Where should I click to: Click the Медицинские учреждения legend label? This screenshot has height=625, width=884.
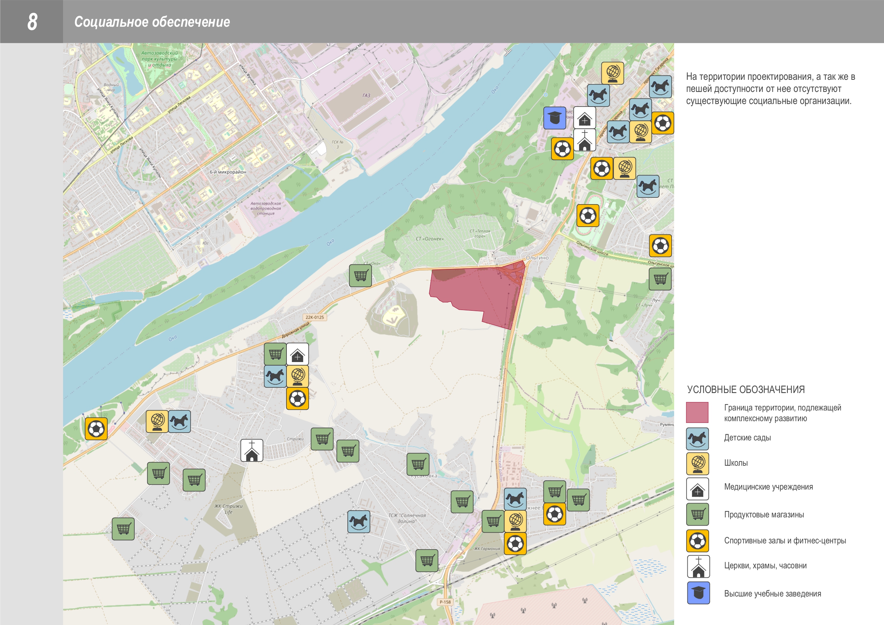click(x=768, y=487)
